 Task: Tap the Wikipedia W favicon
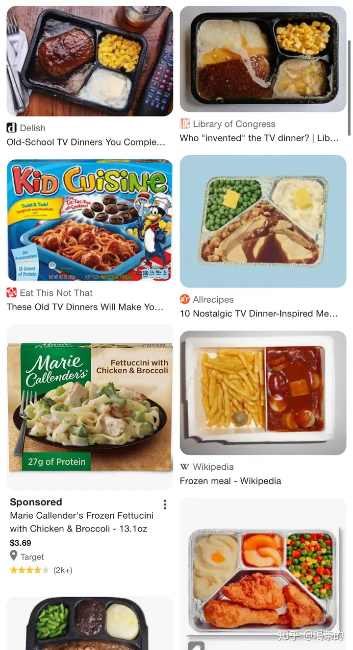point(185,467)
